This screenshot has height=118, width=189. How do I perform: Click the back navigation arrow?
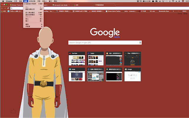pos(2,8)
